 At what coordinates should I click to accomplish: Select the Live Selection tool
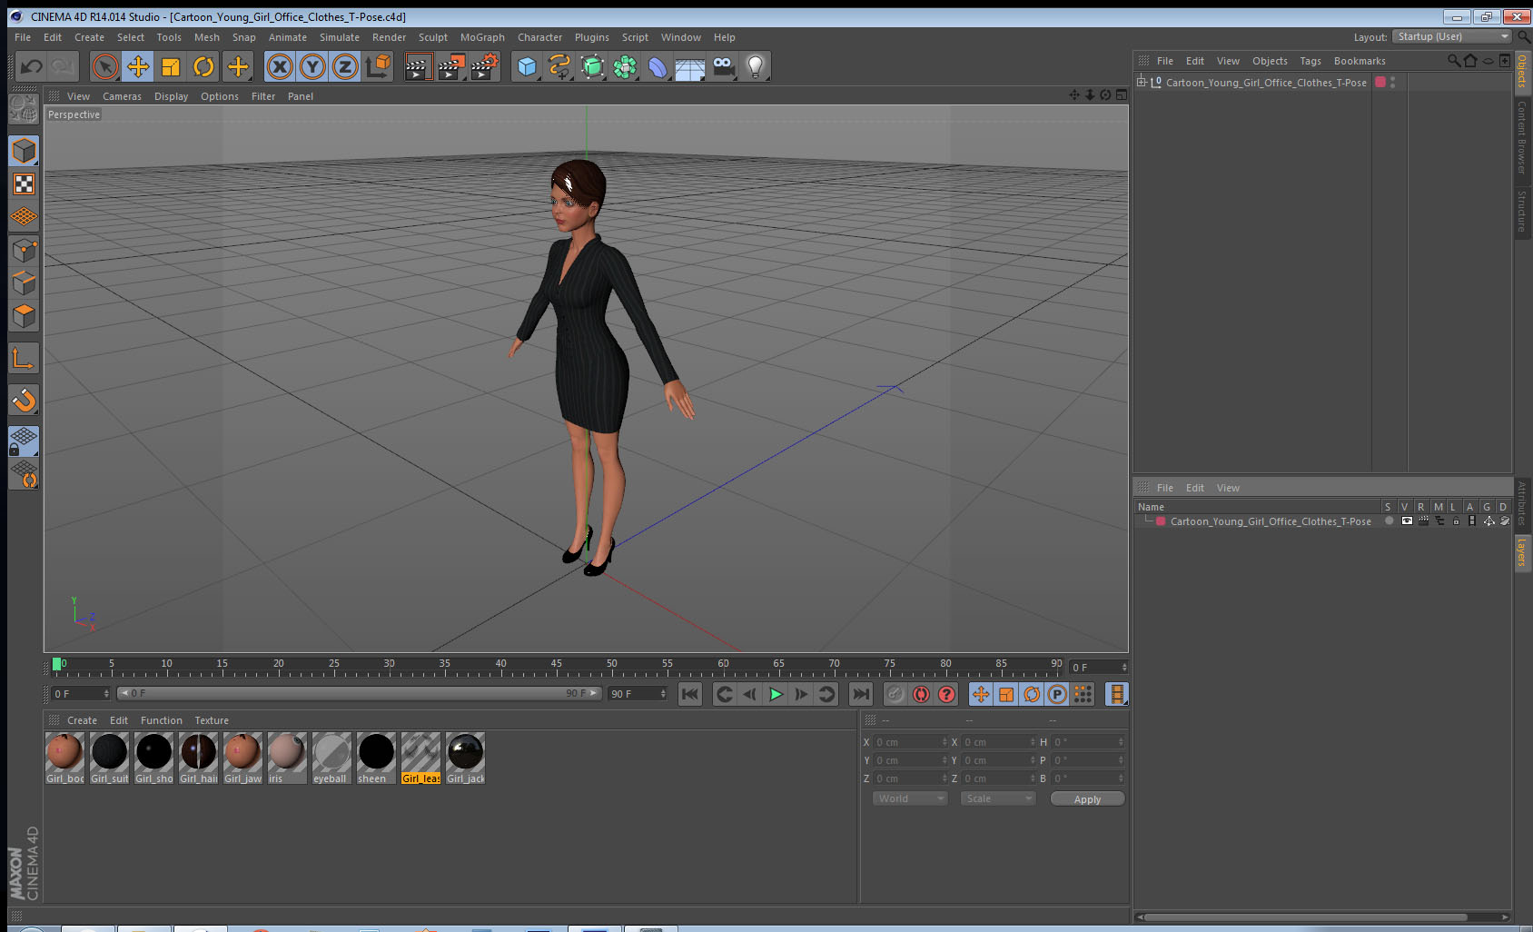tap(105, 66)
